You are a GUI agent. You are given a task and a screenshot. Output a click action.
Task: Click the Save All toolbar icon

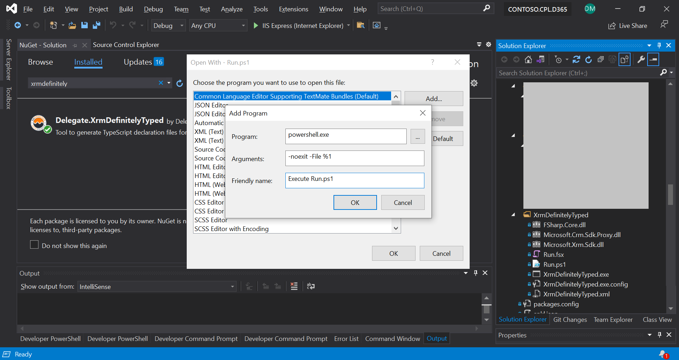[x=96, y=25]
